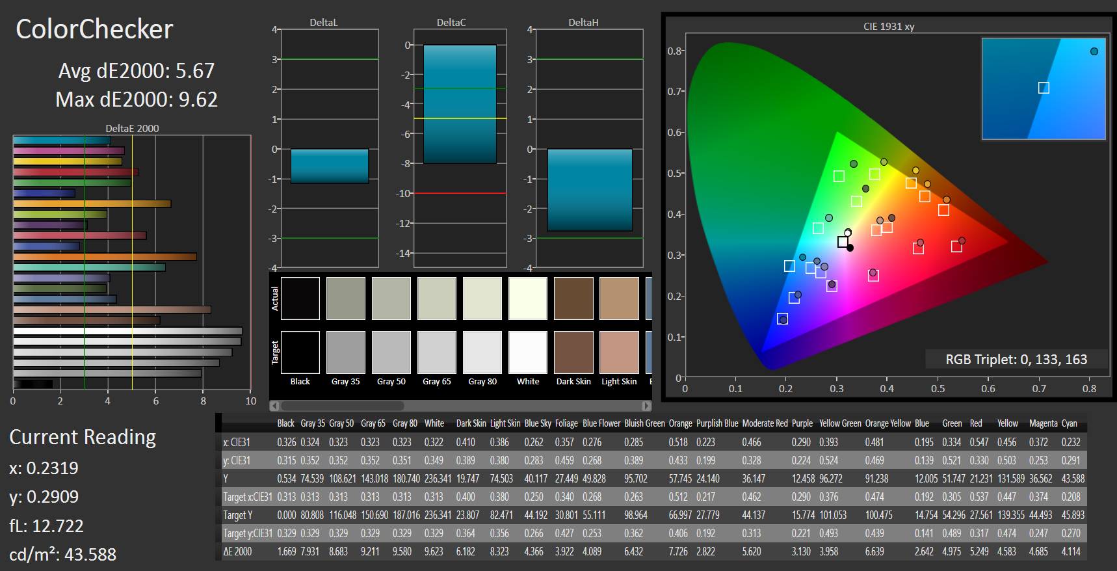Select the Actual Gray 80 swatch
1117x571 pixels.
tap(482, 299)
